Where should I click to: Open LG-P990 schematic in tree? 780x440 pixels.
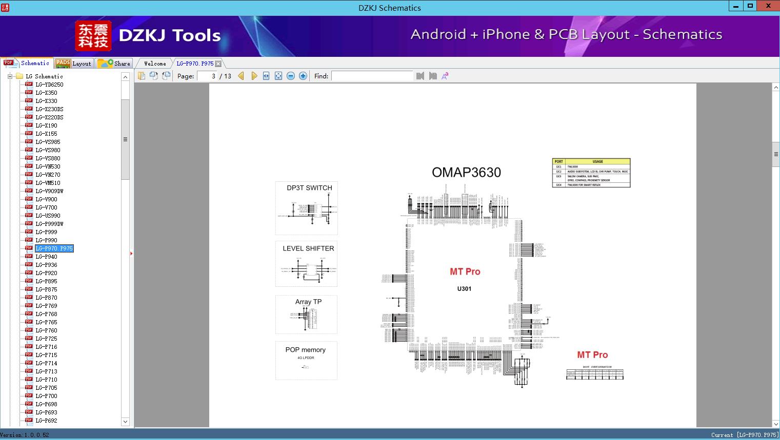point(46,240)
